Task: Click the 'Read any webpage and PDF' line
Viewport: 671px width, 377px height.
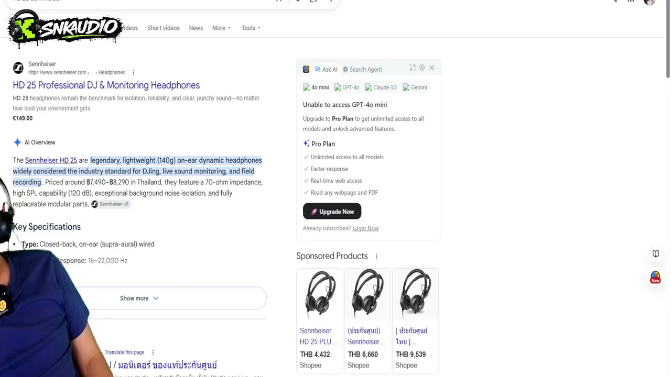Action: click(x=344, y=193)
